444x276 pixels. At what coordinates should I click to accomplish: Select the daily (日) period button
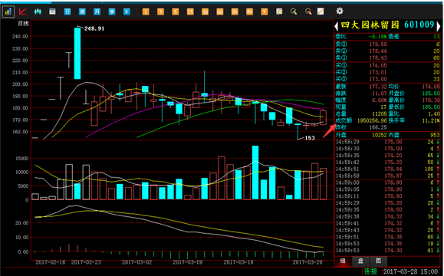click(67, 11)
